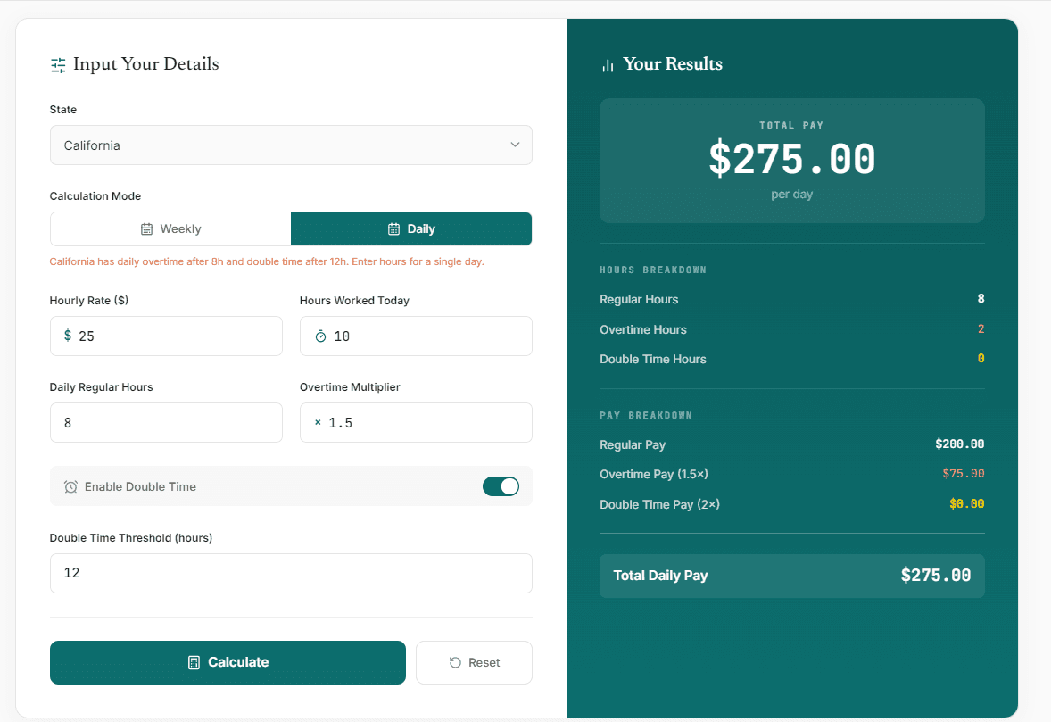Image resolution: width=1051 pixels, height=722 pixels.
Task: Switch to Weekly calculation mode
Action: click(x=170, y=228)
